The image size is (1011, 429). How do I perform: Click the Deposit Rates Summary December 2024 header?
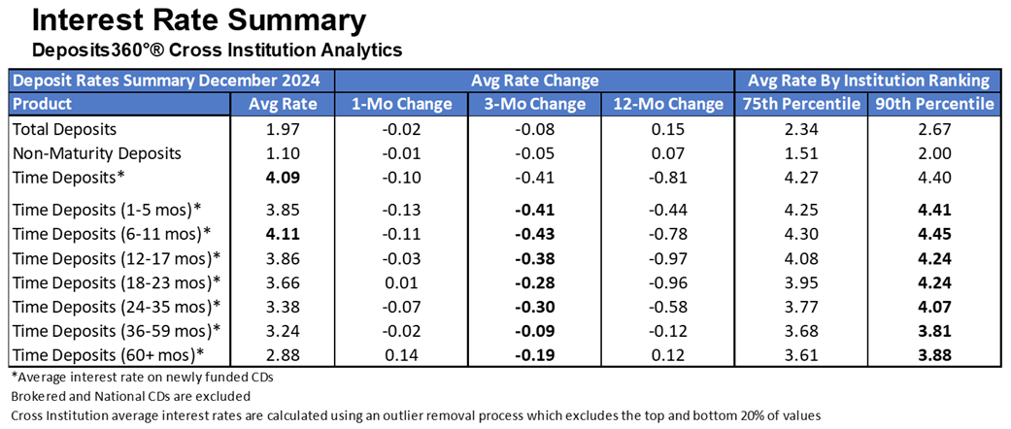click(173, 81)
